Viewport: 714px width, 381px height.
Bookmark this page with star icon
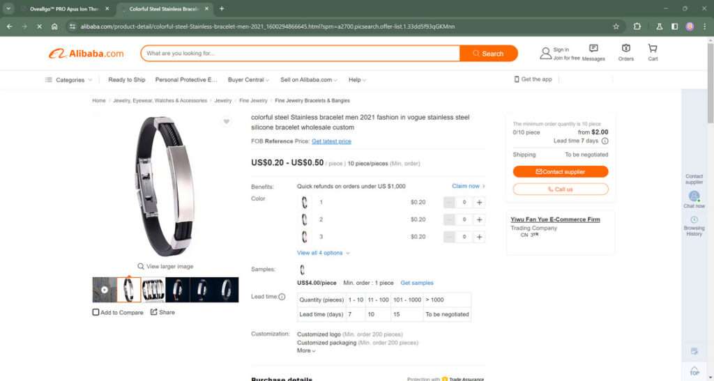click(x=616, y=26)
